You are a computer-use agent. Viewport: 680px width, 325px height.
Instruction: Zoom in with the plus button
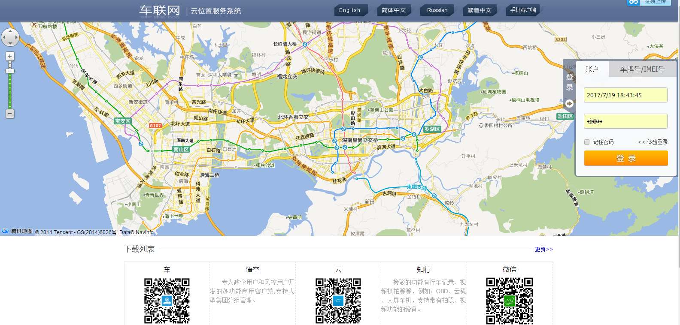pyautogui.click(x=10, y=56)
